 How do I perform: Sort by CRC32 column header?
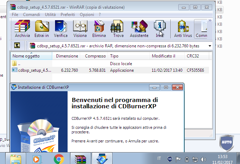click(197, 56)
